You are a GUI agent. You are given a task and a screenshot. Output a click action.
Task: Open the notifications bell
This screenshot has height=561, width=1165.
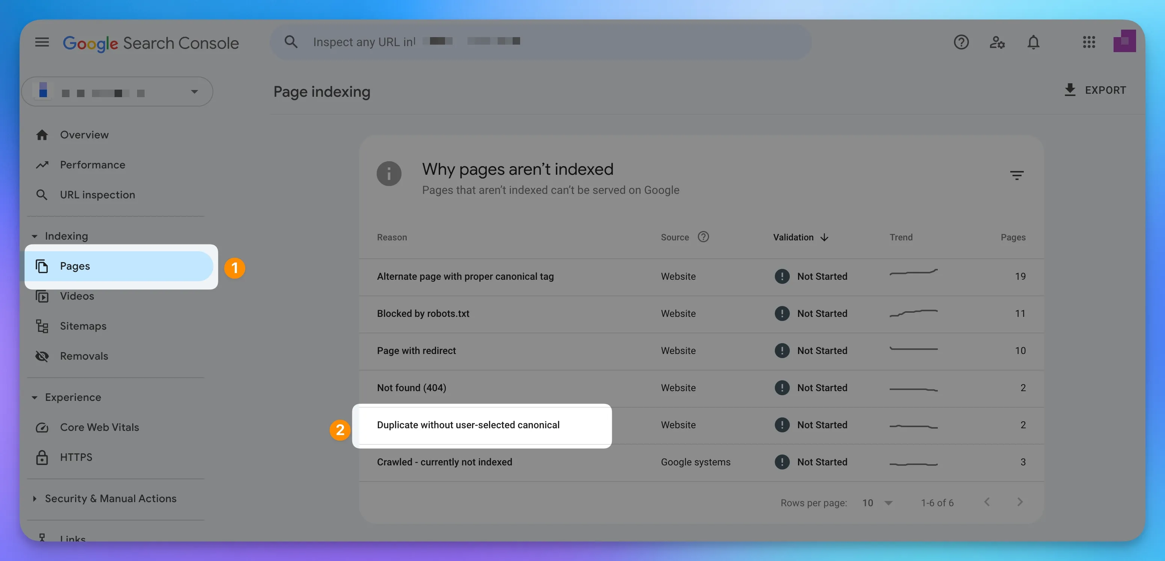[1034, 42]
